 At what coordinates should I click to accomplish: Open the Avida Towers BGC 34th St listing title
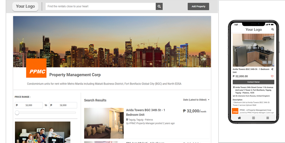pos(146,112)
